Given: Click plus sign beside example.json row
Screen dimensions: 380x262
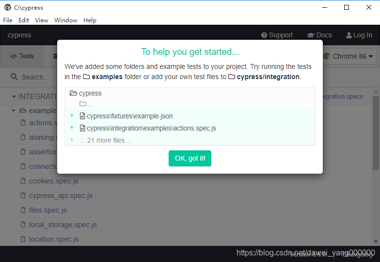Looking at the screenshot, I should click(x=72, y=115).
